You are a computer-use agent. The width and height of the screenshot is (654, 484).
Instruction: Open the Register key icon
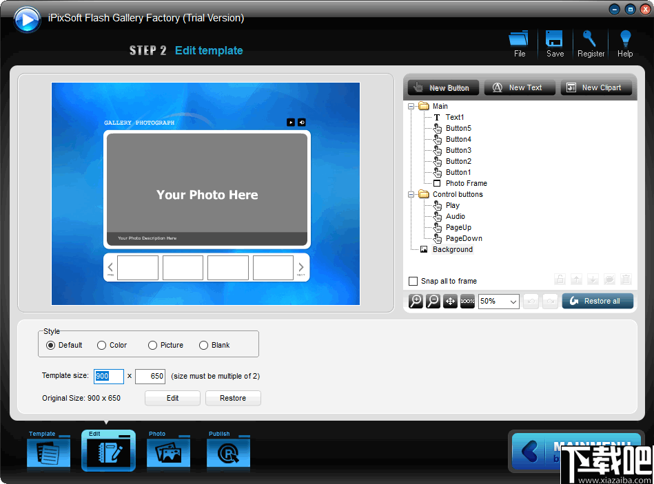tap(591, 43)
